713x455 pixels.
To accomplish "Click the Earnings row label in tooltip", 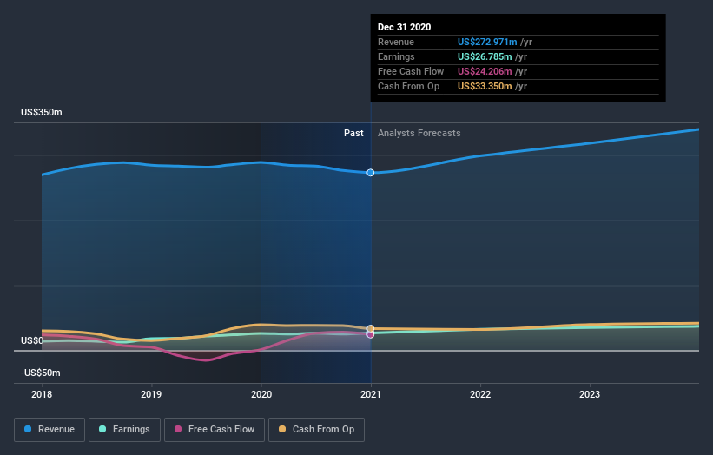I will tap(396, 56).
